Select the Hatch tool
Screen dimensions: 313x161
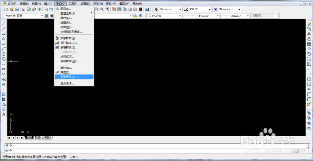3,94
